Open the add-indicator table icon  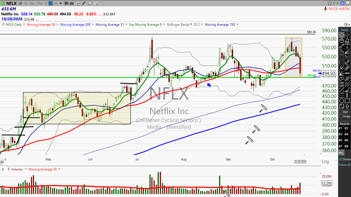(78, 3)
